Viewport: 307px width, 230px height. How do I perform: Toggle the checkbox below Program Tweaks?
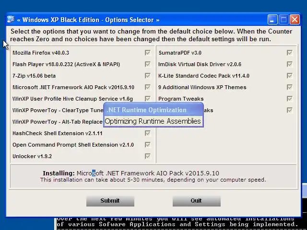[290, 110]
